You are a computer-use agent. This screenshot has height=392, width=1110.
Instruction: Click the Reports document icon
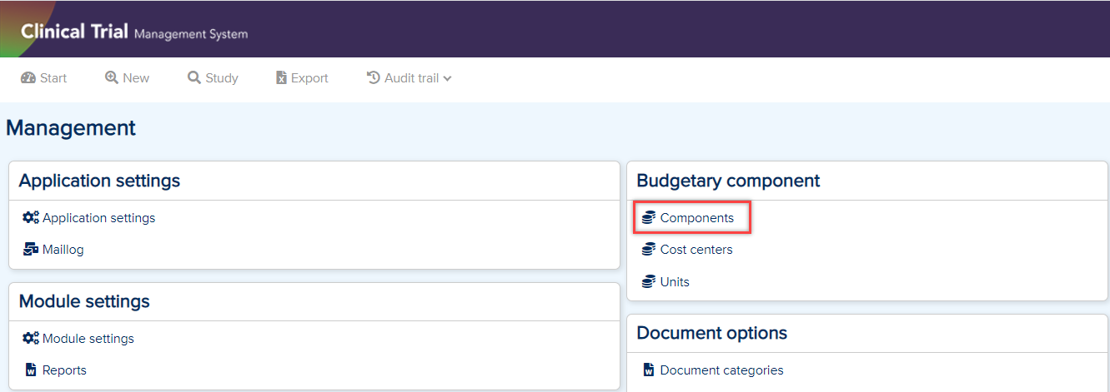31,370
